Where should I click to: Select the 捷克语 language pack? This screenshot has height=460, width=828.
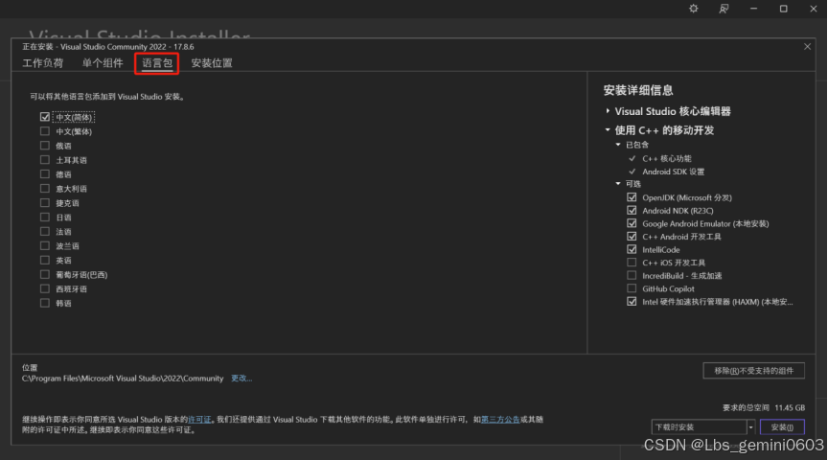point(45,202)
